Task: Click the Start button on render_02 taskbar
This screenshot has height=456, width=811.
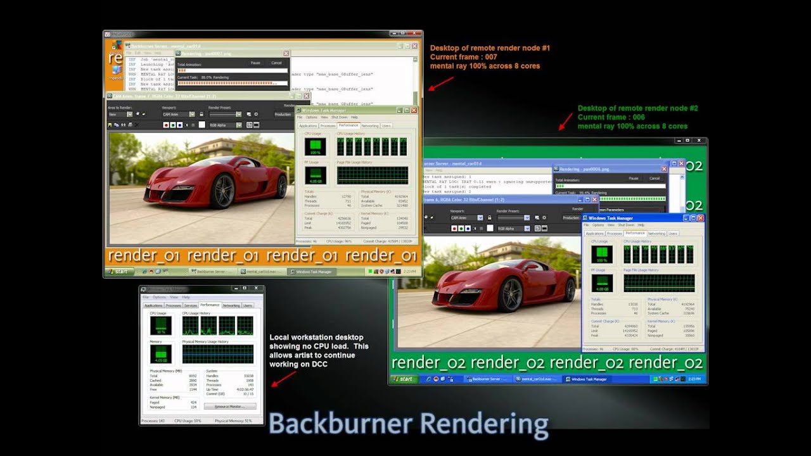Action: tap(404, 379)
